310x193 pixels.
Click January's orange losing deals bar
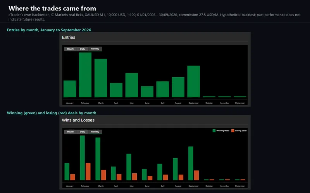72,177
